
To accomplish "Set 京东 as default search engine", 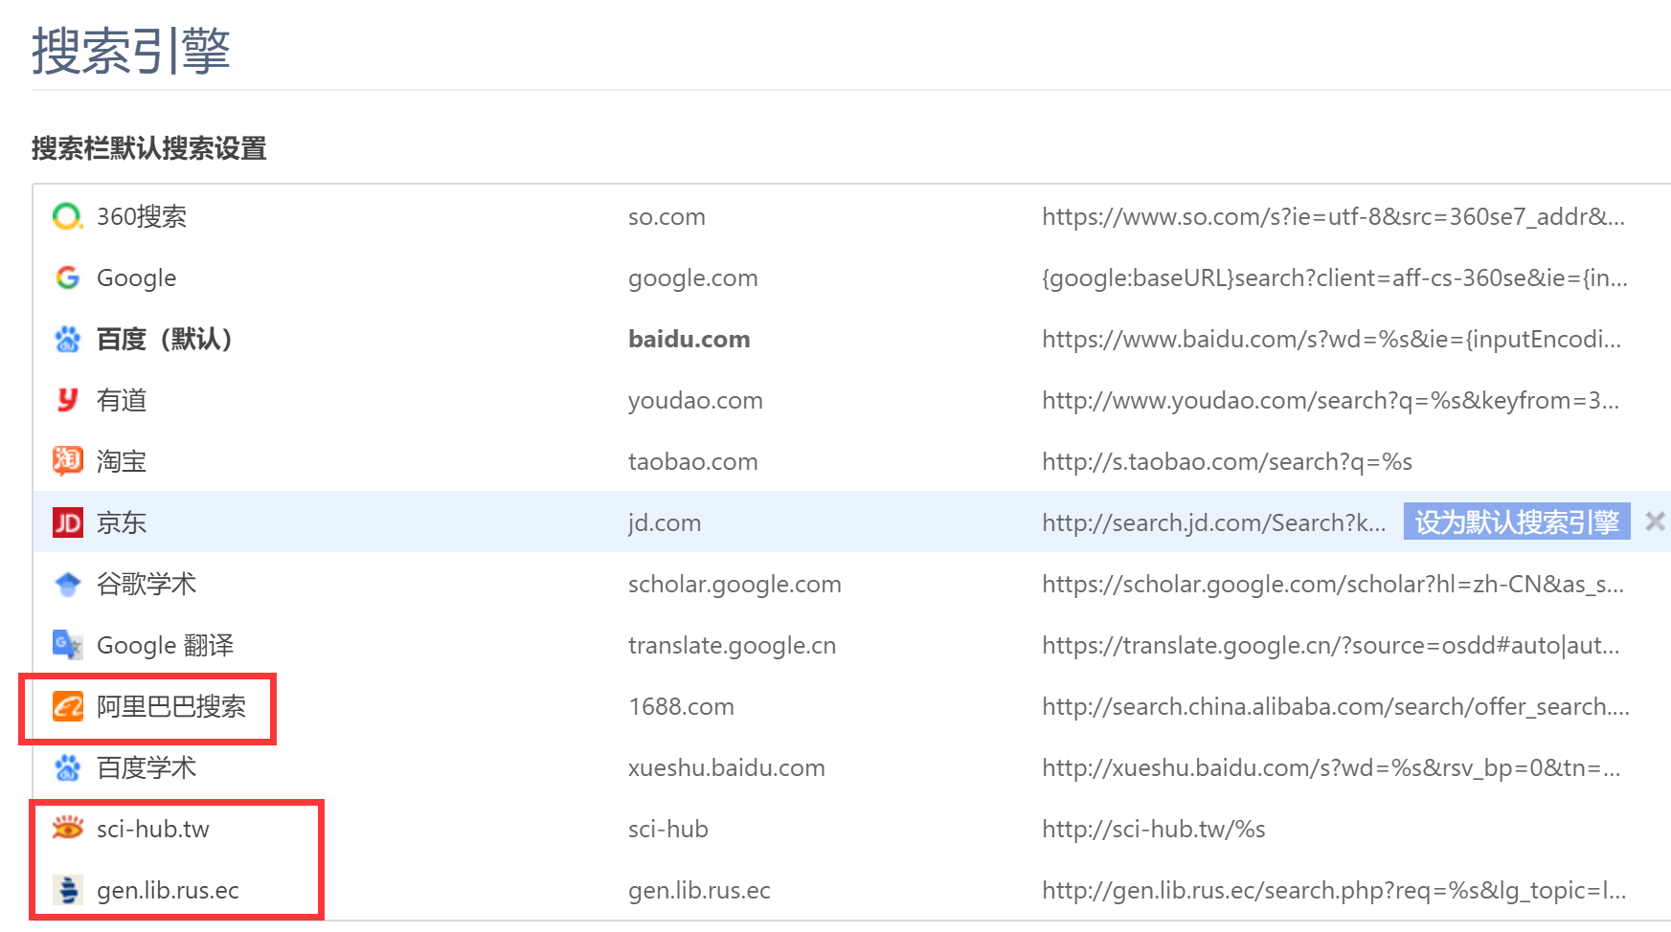I will tap(1517, 521).
